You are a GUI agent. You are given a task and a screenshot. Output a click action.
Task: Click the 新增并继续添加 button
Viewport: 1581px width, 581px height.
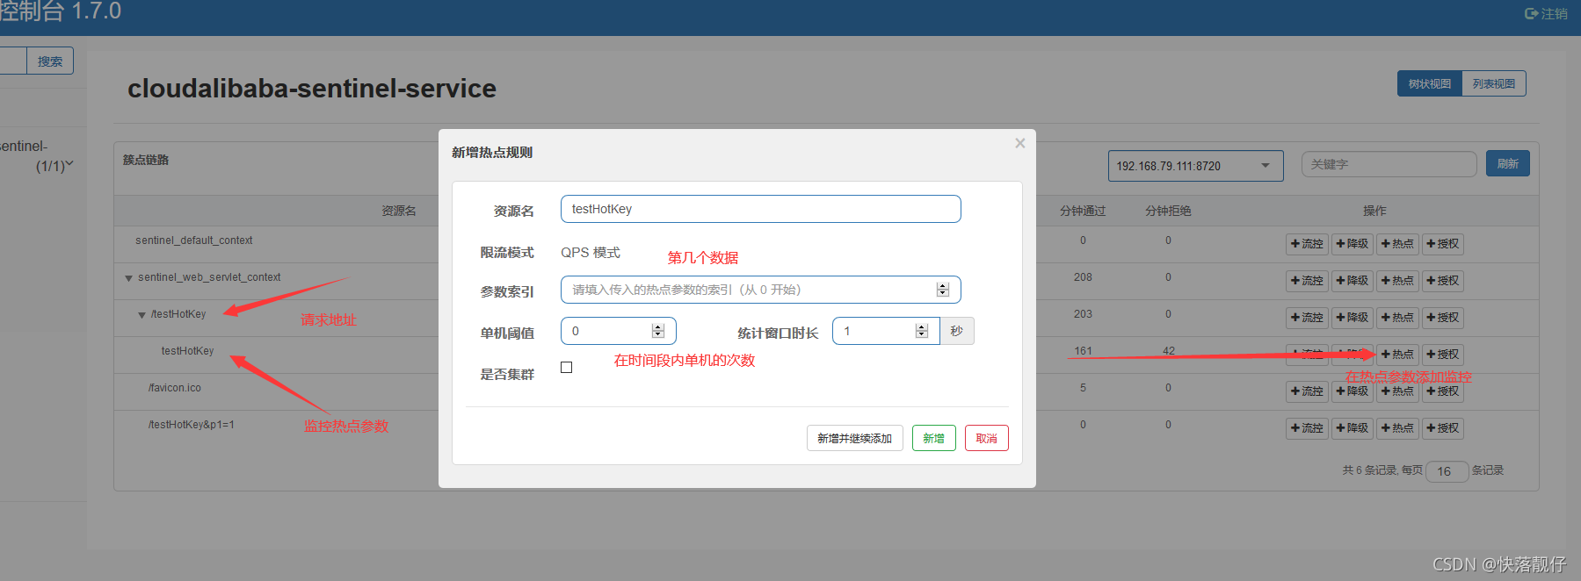tap(854, 438)
